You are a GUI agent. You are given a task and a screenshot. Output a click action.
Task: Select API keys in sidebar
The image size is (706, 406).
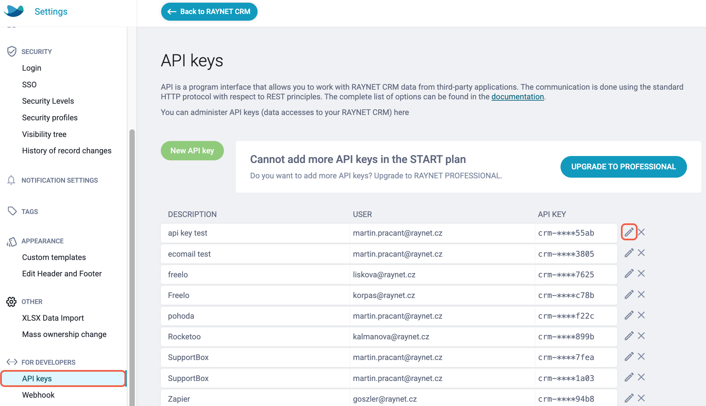[x=63, y=379]
